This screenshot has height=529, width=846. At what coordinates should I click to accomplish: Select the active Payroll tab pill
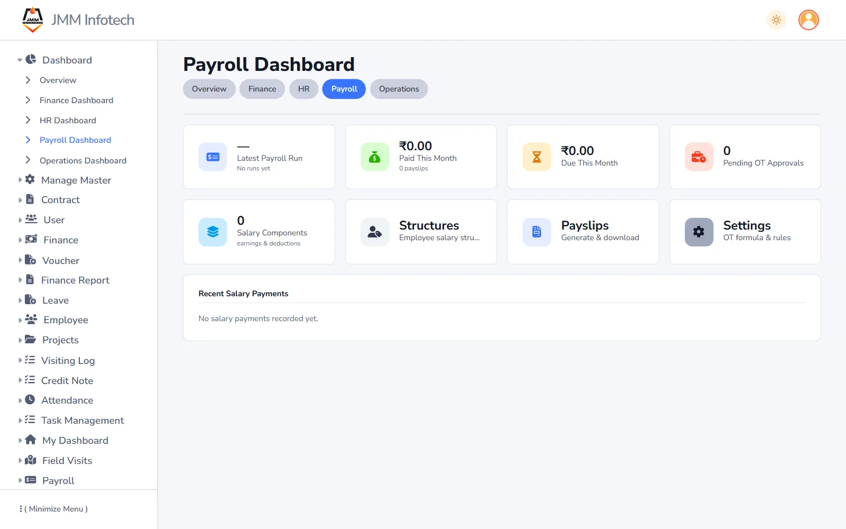point(344,89)
